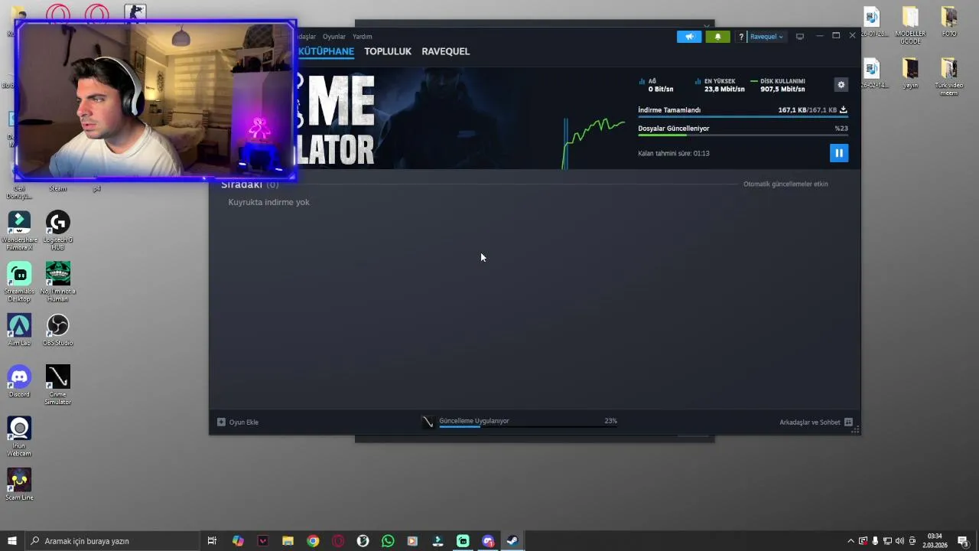Viewport: 979px width, 551px height.
Task: Open Google Chrome from the taskbar
Action: click(x=313, y=541)
